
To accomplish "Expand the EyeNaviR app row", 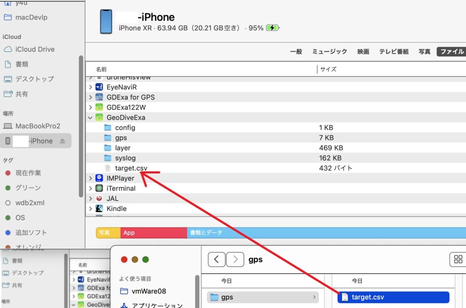I will pyautogui.click(x=91, y=87).
